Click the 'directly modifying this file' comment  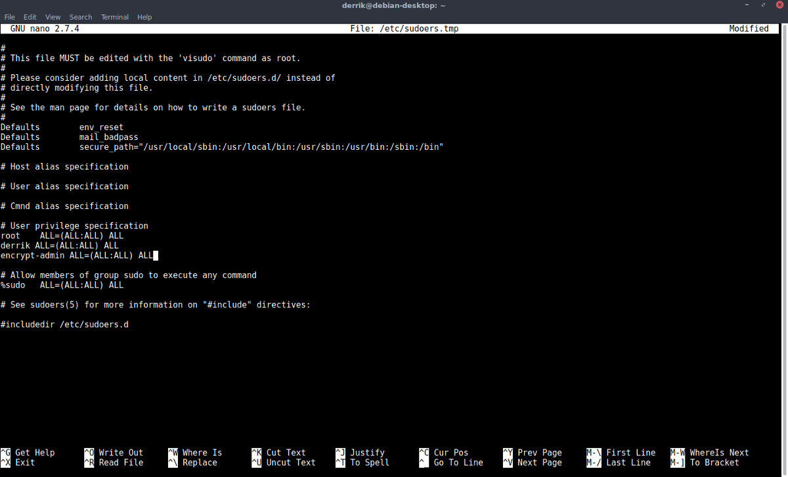(76, 88)
